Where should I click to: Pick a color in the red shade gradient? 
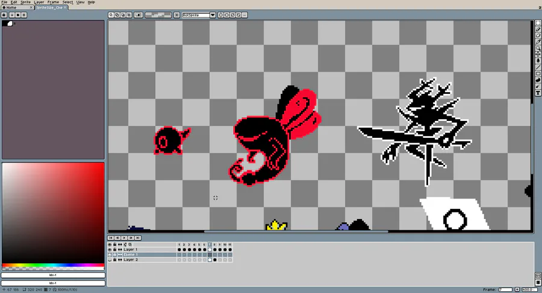53,213
